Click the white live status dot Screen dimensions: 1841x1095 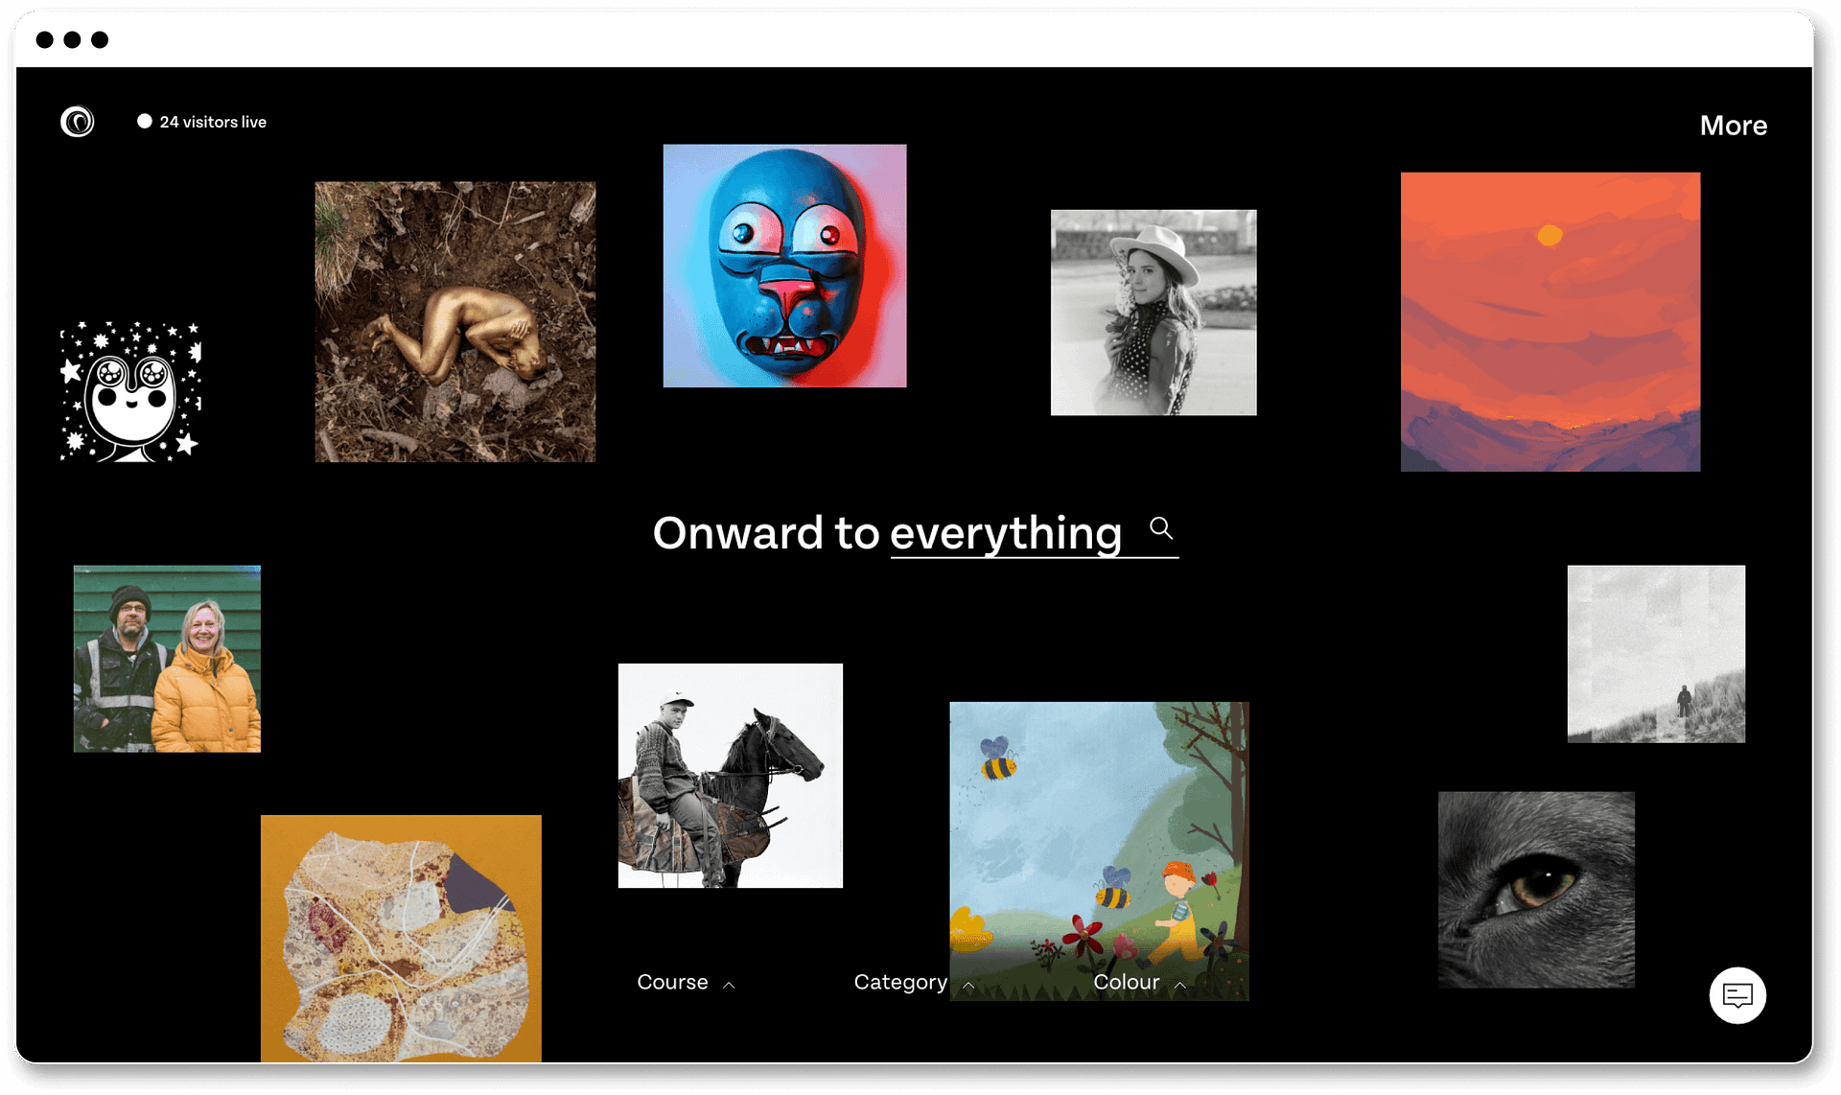click(145, 121)
